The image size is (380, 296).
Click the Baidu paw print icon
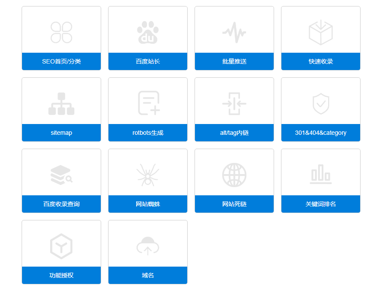[148, 32]
